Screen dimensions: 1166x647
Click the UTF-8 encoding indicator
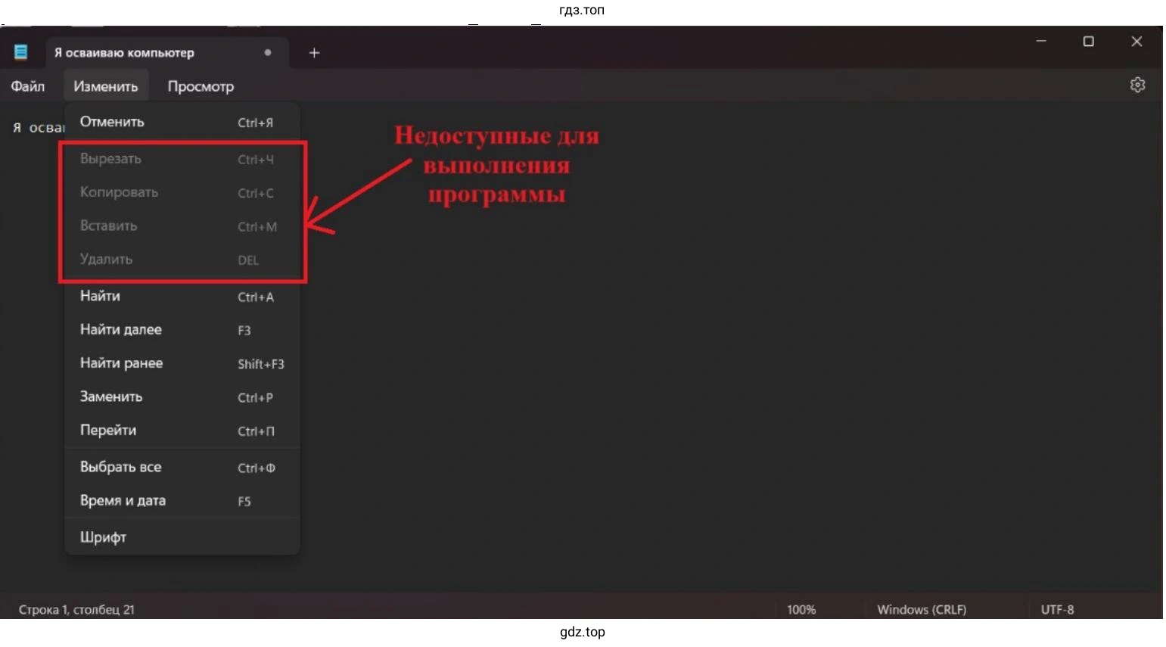tap(1056, 609)
